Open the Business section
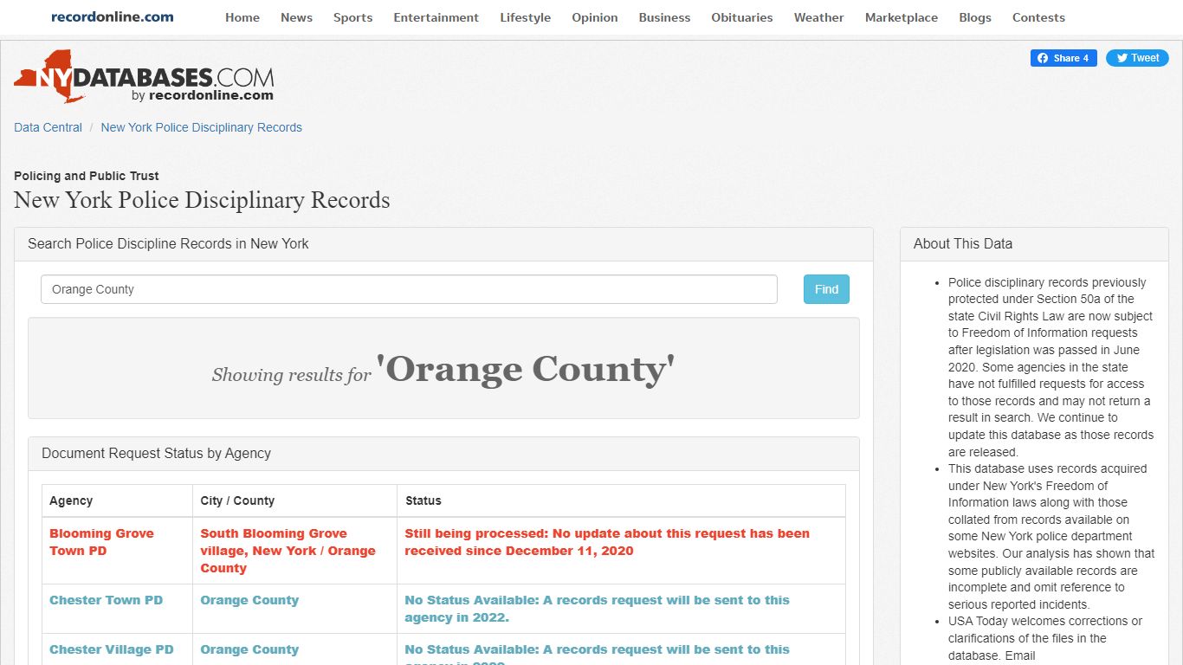Viewport: 1183px width, 665px height. click(664, 17)
